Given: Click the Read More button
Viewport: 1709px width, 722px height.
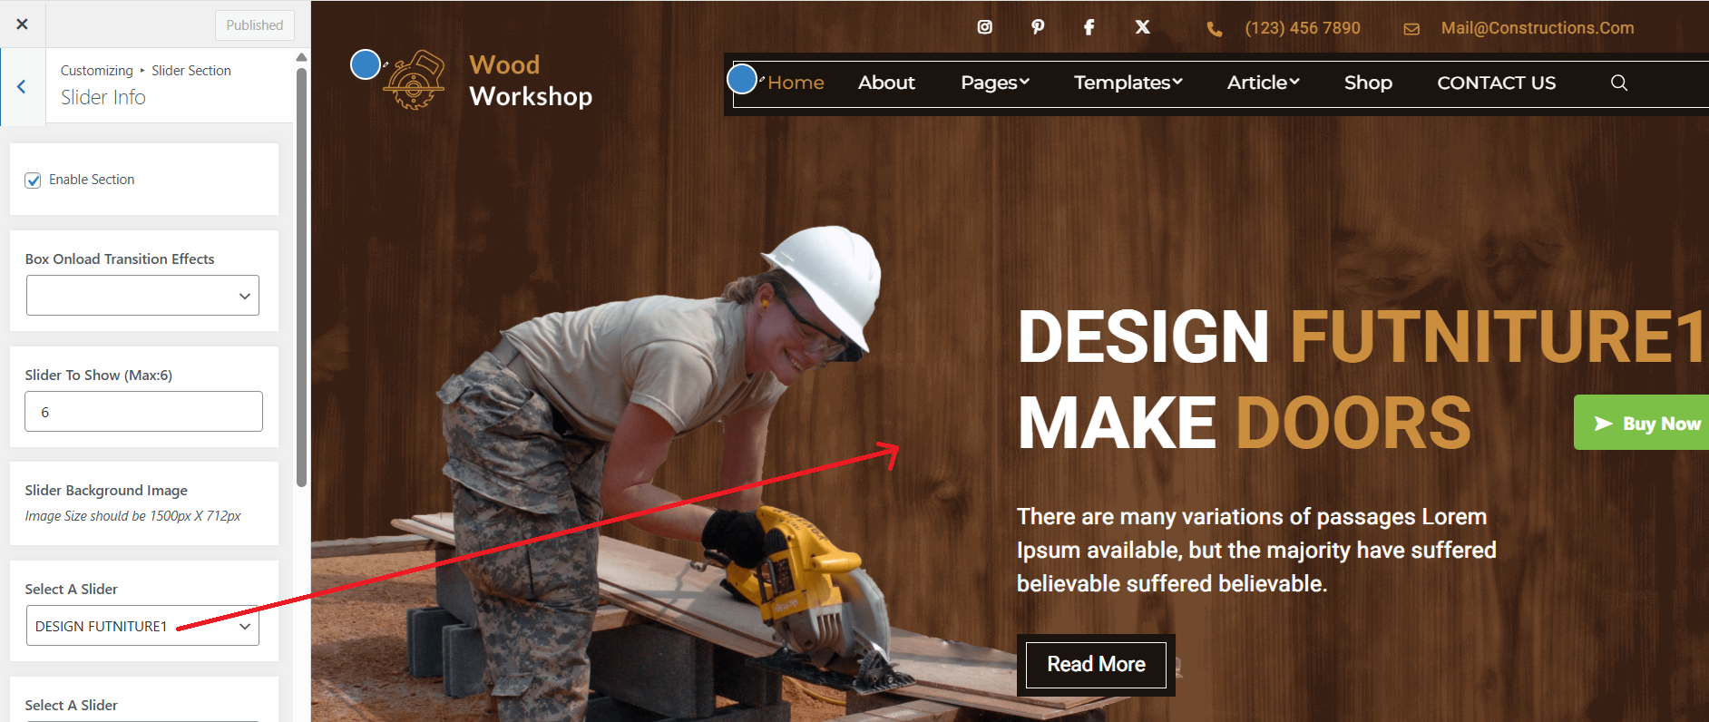Looking at the screenshot, I should coord(1095,664).
